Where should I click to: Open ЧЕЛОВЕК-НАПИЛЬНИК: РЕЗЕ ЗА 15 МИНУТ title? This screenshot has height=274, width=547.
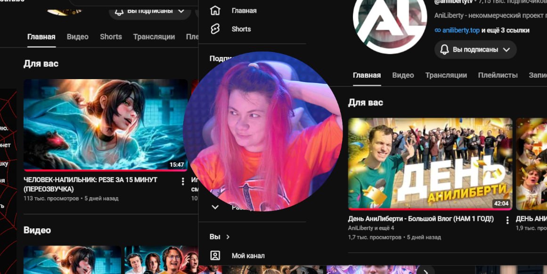[90, 185]
